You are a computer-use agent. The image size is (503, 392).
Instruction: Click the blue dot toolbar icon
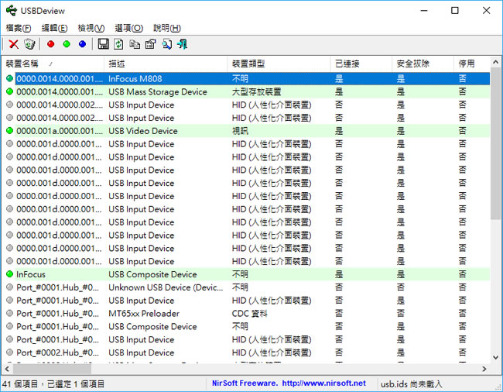click(82, 44)
